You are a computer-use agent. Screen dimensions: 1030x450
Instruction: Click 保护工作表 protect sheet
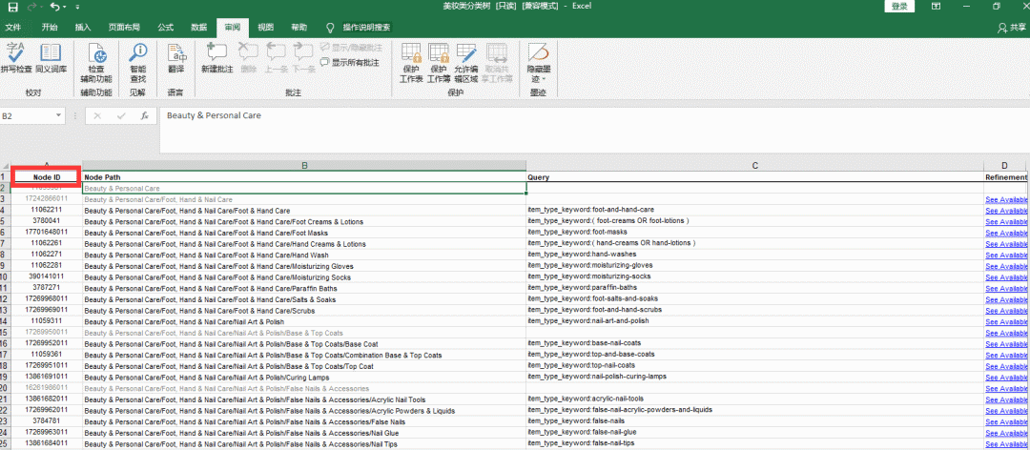411,63
